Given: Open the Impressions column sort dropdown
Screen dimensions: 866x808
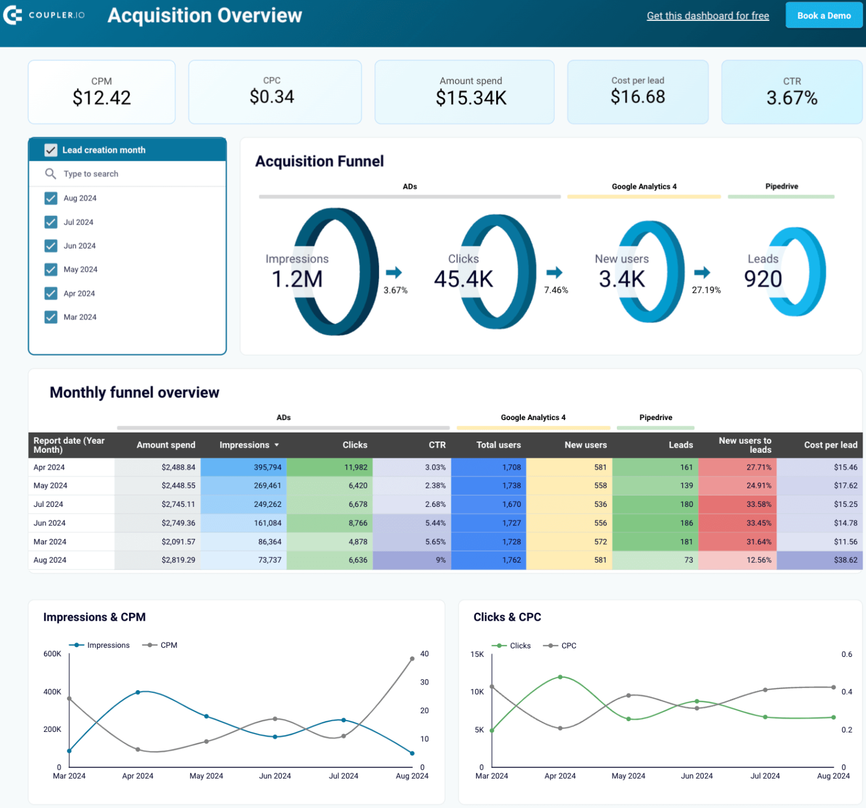Looking at the screenshot, I should coord(276,445).
